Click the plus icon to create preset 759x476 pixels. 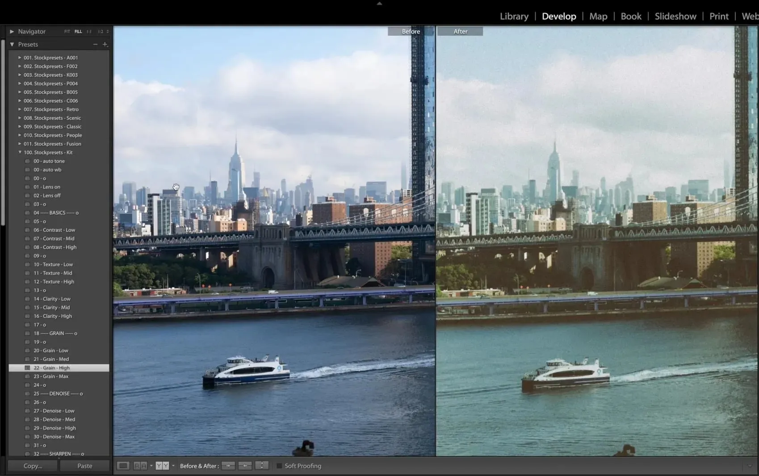click(105, 44)
